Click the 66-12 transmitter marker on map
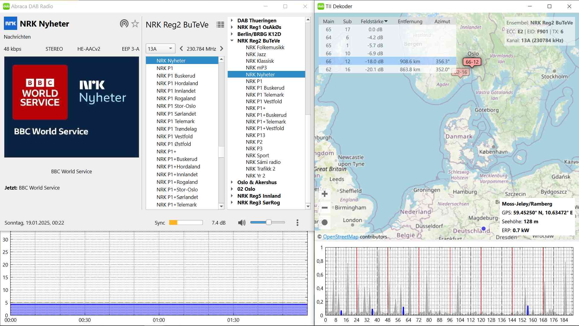Screen dimensions: 579x326 [472, 62]
